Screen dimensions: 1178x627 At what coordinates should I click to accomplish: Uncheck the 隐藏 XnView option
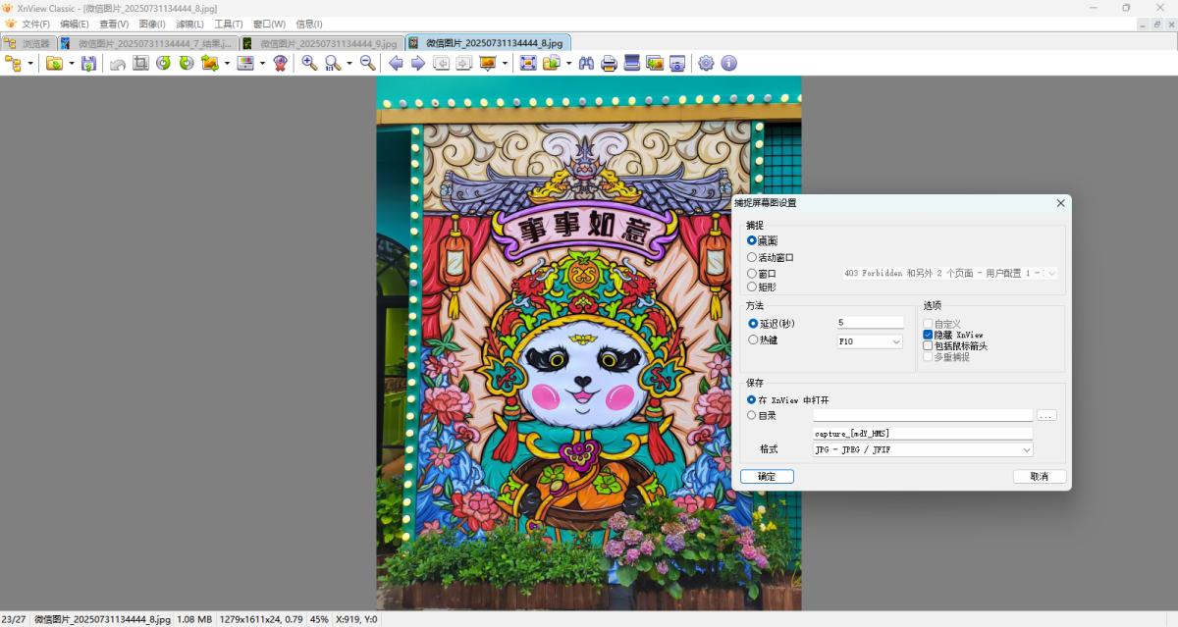[x=928, y=335]
